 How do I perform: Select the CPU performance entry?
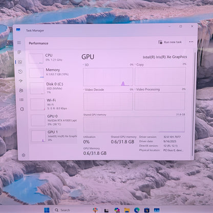[x=53, y=58]
